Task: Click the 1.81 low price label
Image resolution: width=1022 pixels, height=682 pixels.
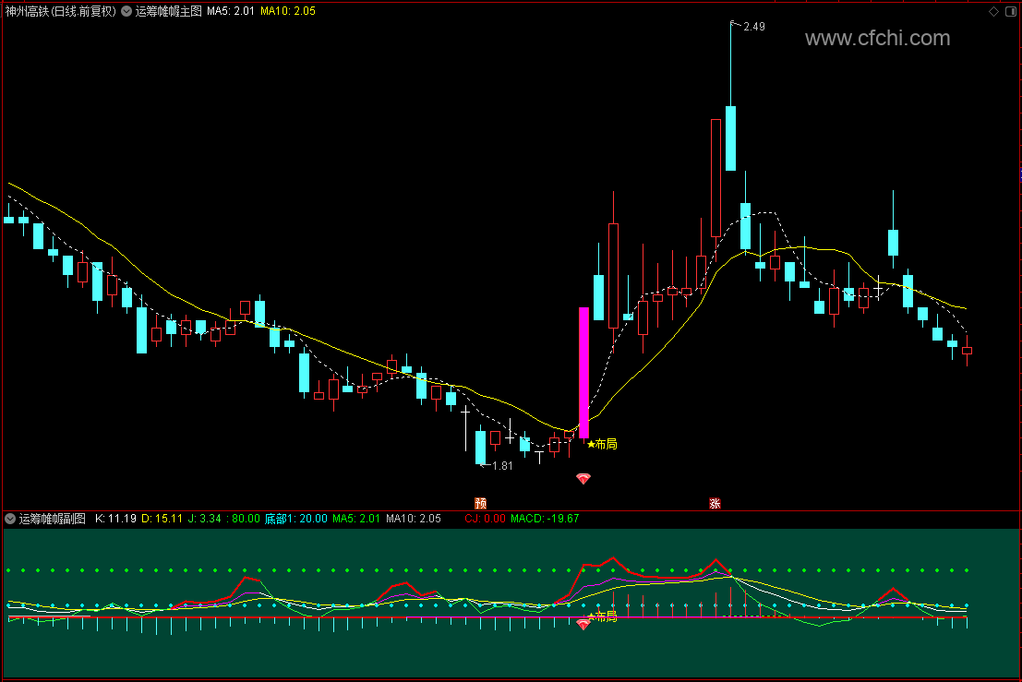Action: pos(502,466)
